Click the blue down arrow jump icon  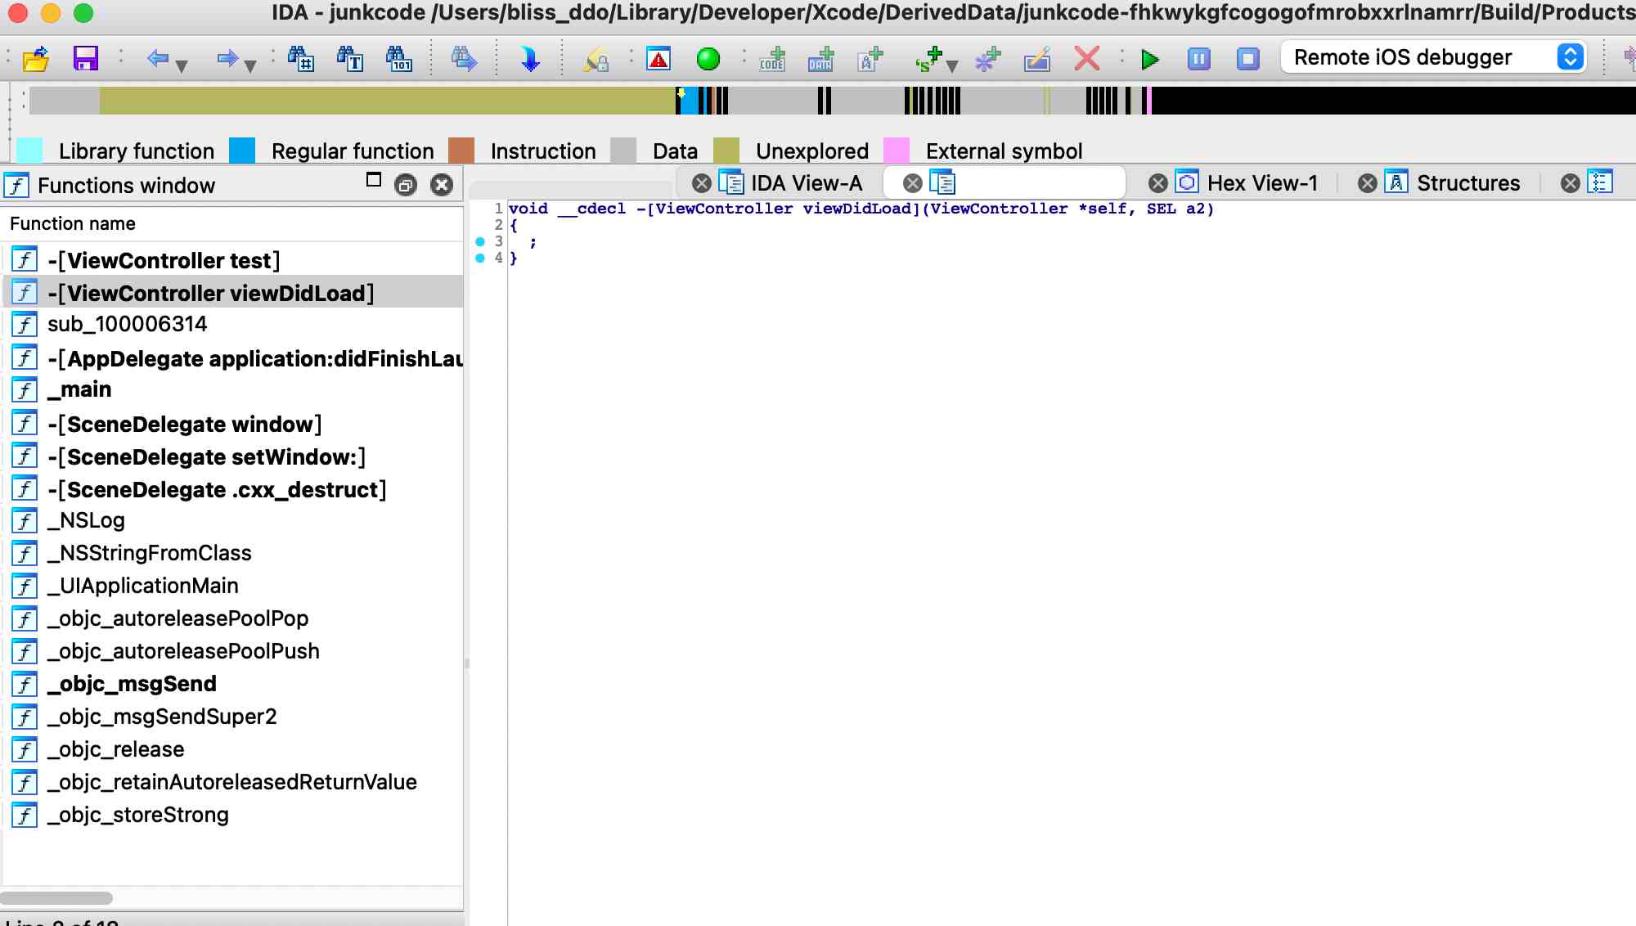coord(530,59)
